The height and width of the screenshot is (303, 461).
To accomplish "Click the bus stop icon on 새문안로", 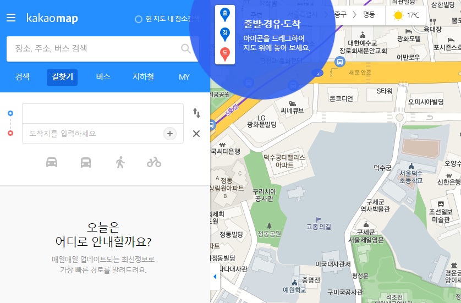I will pos(340,62).
